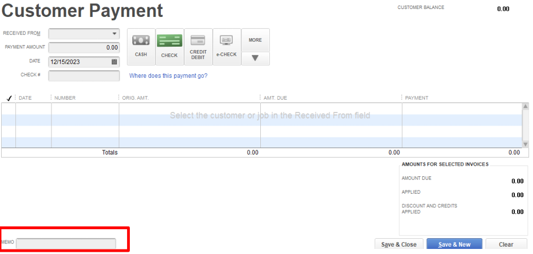533x254 pixels.
Task: Click invoice list scroll down arrow
Action: [526, 144]
